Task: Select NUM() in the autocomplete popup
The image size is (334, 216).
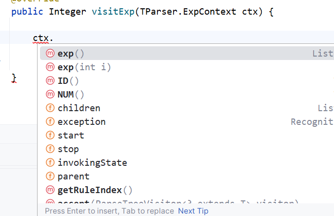Action: [x=187, y=95]
